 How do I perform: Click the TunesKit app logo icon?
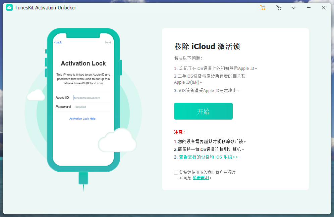[9, 8]
